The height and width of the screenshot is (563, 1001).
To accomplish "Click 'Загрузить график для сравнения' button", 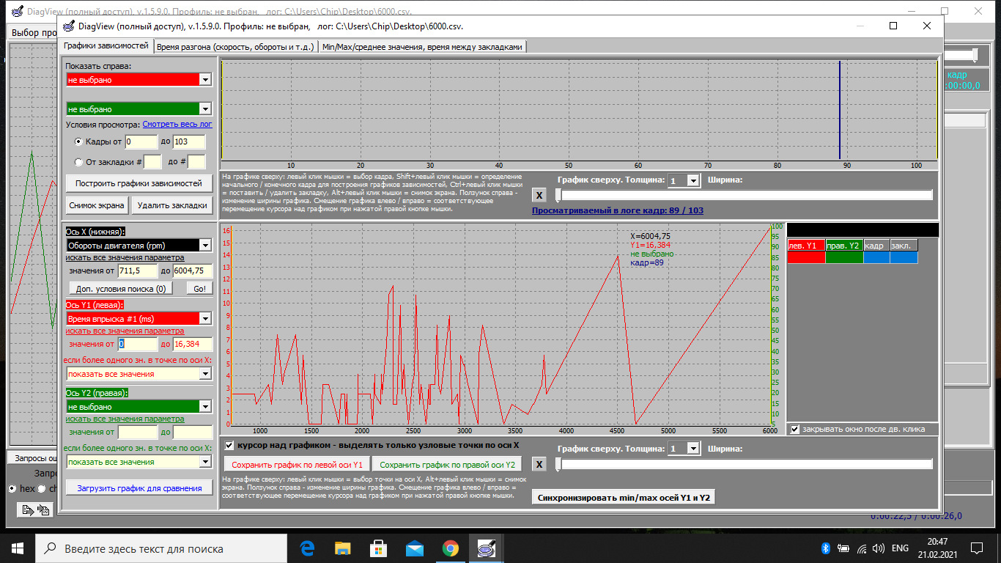I will [138, 488].
